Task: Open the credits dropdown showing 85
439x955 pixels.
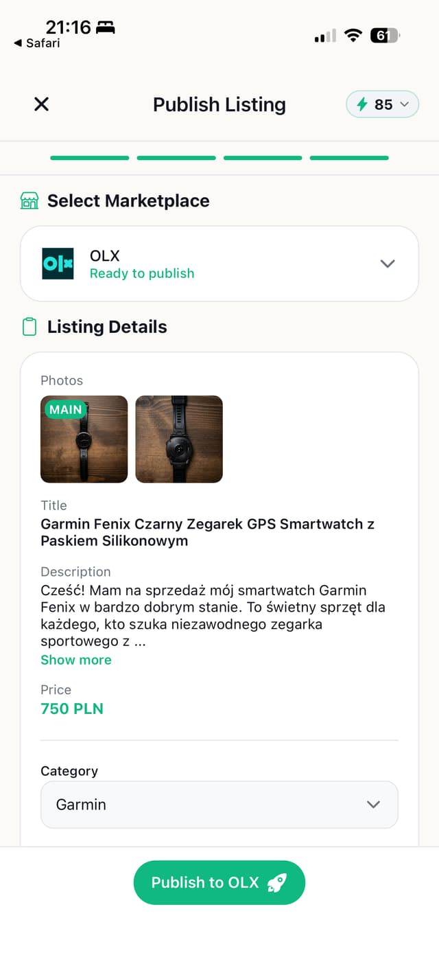Action: point(382,104)
